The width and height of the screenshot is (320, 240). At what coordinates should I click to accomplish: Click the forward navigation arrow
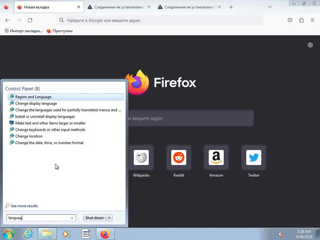(19, 20)
